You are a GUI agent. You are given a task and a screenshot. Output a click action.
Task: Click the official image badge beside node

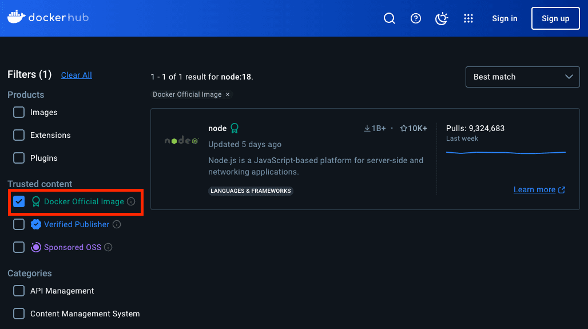235,128
